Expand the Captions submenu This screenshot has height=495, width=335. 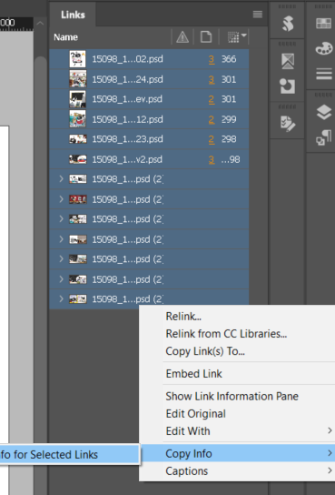click(237, 471)
